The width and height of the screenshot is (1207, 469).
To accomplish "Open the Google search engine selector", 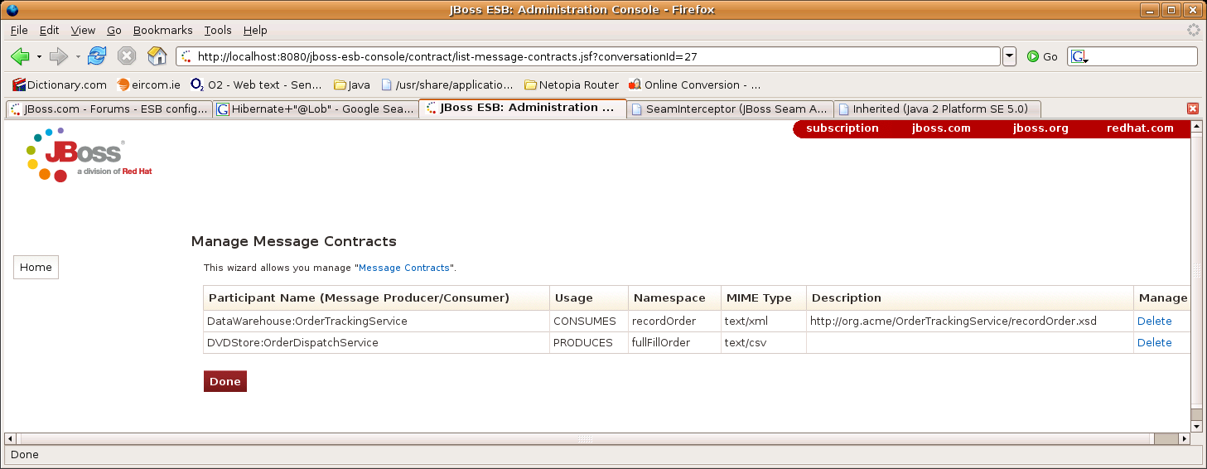I will tap(1079, 56).
